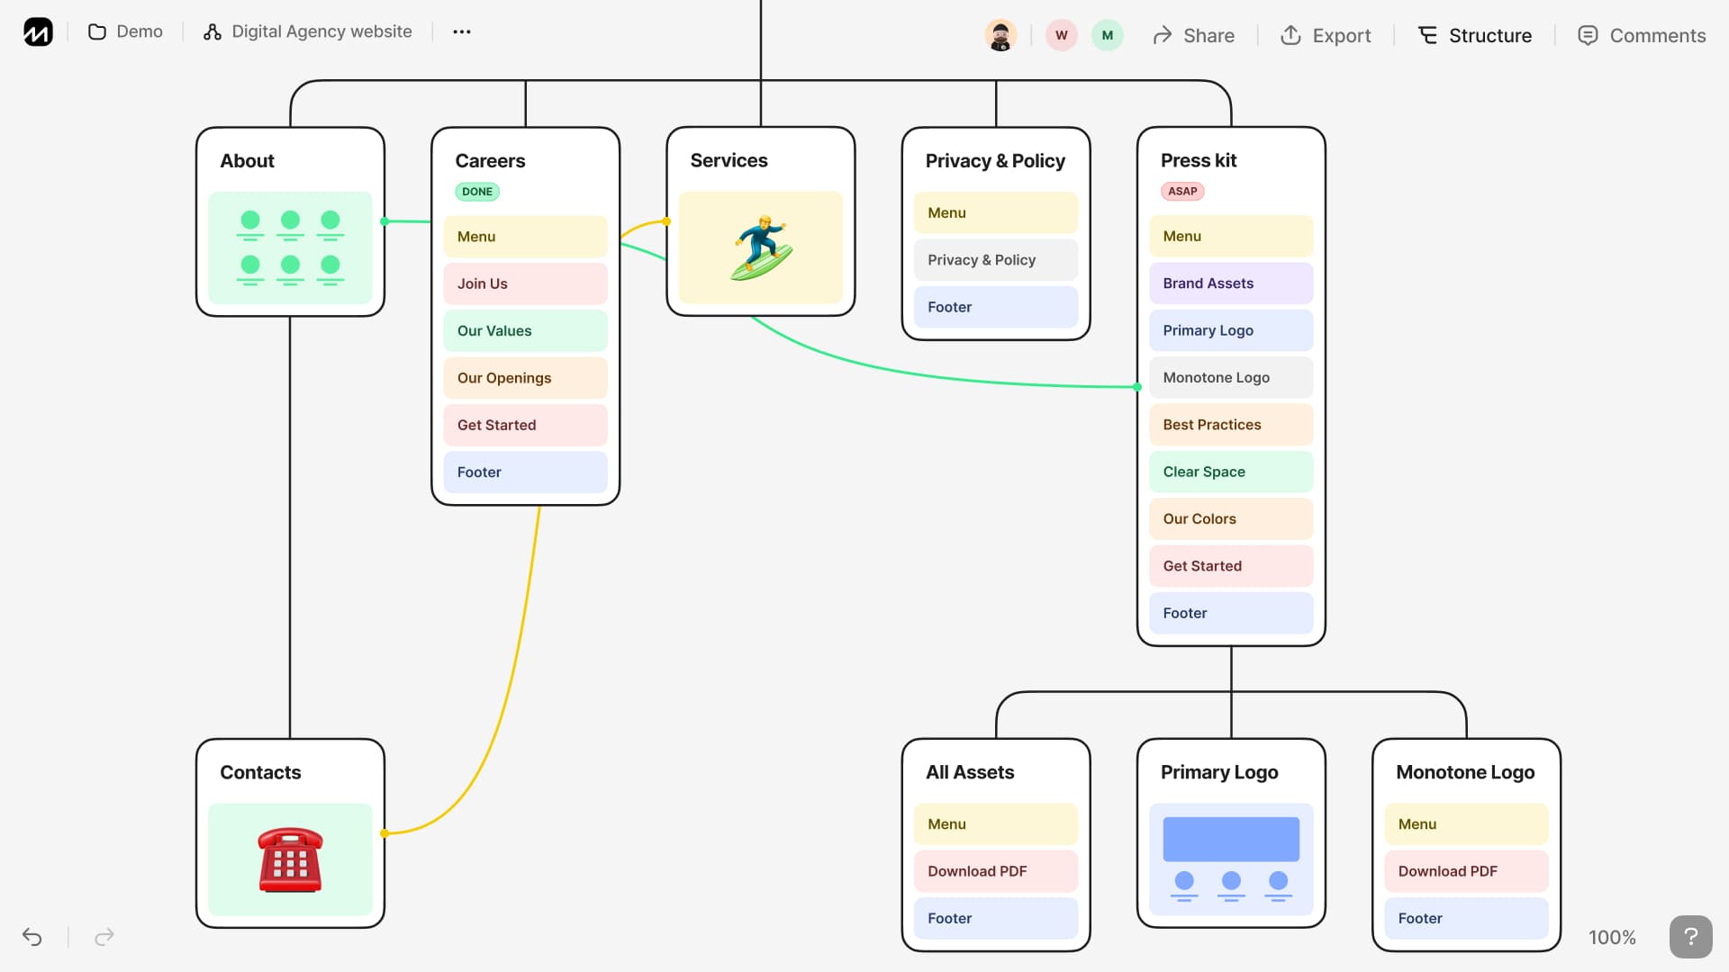Click the Comments speech bubble icon

tap(1588, 35)
